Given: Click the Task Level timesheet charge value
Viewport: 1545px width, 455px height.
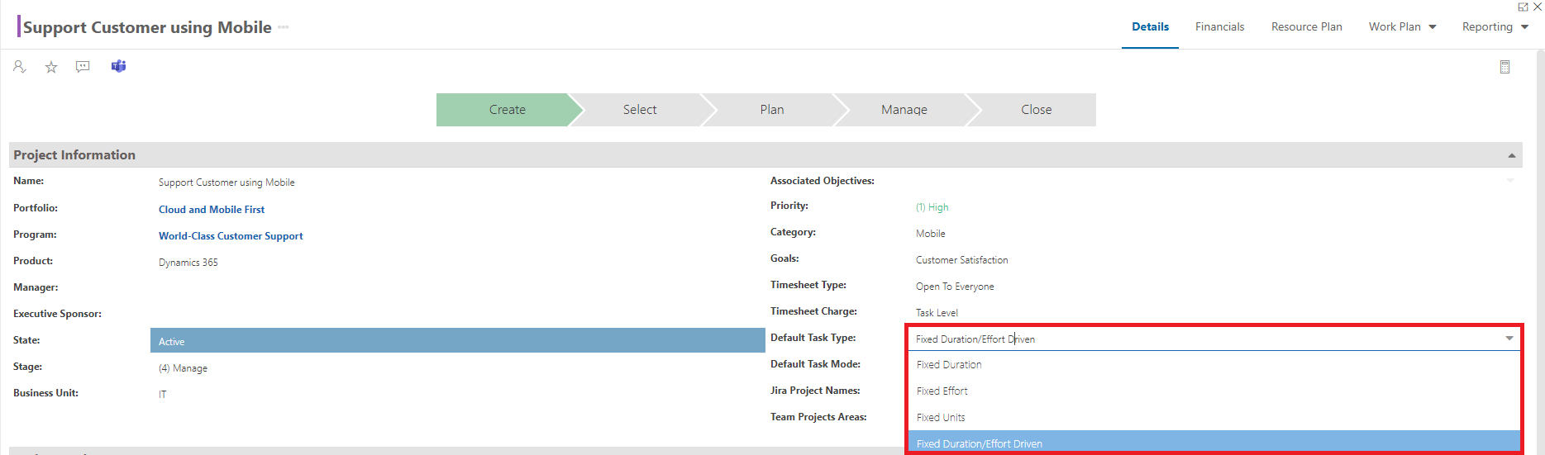Looking at the screenshot, I should [937, 313].
